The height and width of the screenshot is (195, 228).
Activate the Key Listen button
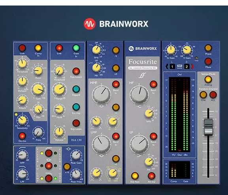(76, 123)
